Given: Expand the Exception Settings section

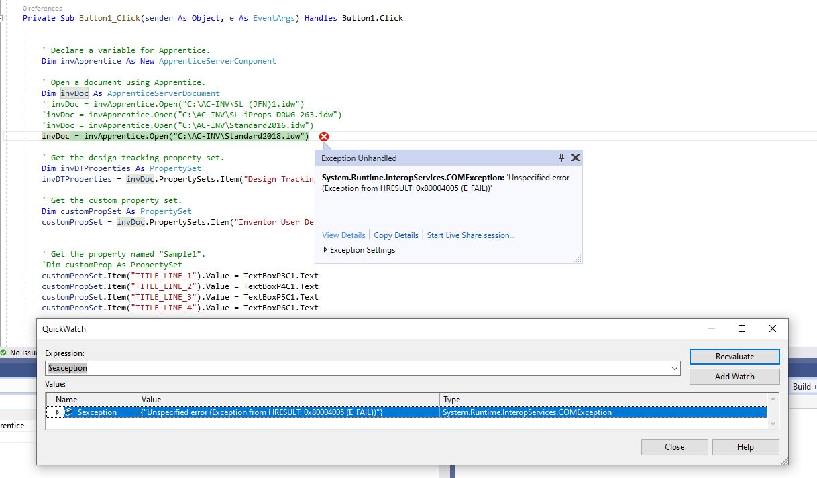Looking at the screenshot, I should [x=325, y=249].
